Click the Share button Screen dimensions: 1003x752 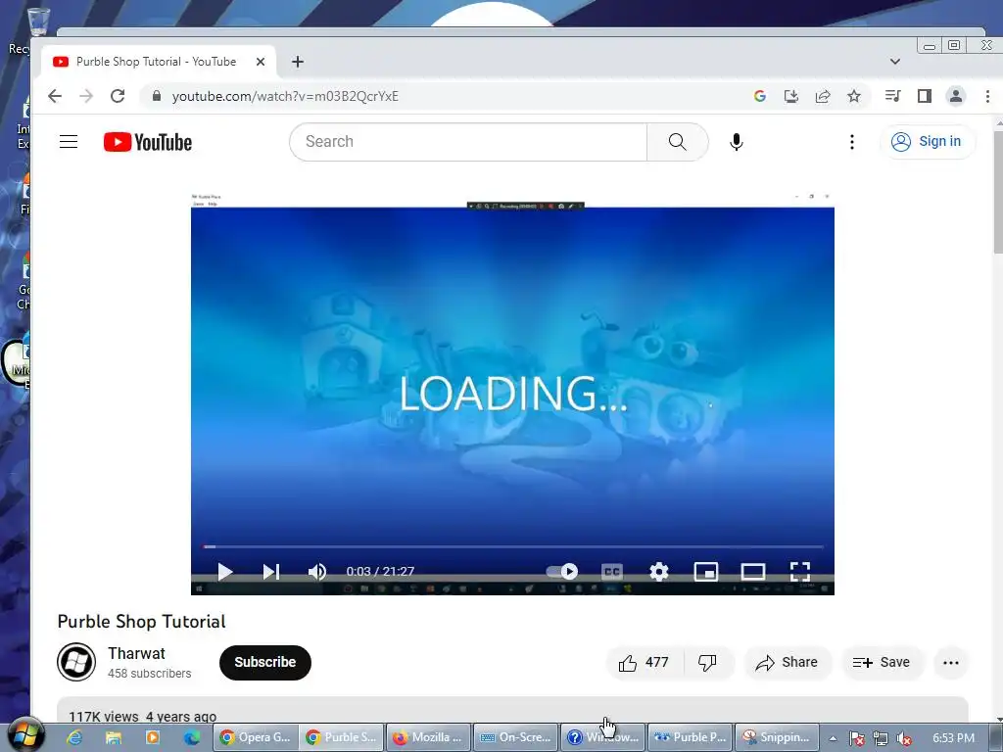pyautogui.click(x=788, y=663)
